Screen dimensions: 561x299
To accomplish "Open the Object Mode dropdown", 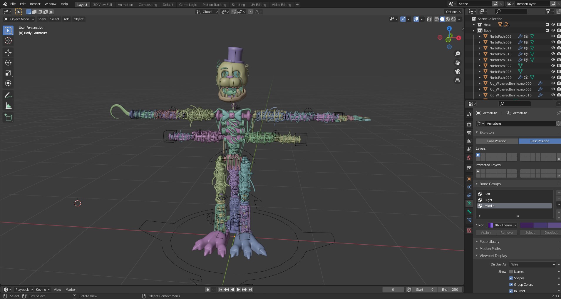I will [x=19, y=19].
